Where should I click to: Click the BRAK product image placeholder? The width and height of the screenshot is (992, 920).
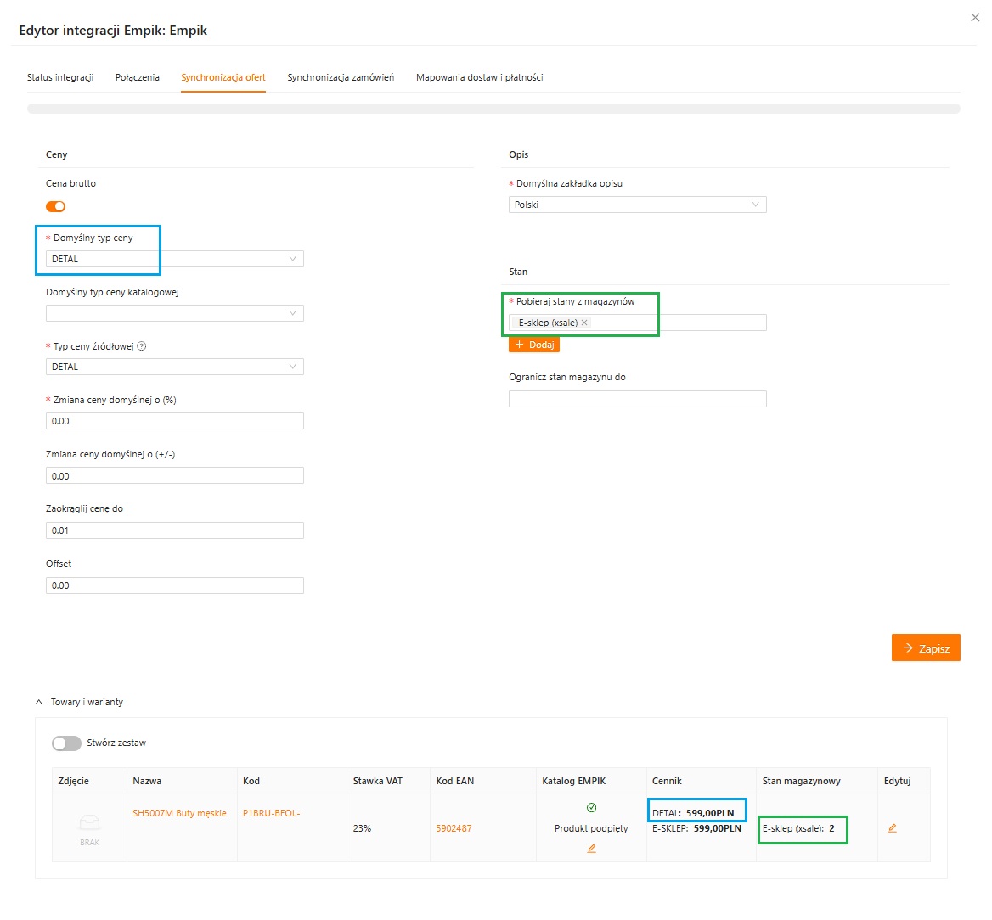(89, 828)
